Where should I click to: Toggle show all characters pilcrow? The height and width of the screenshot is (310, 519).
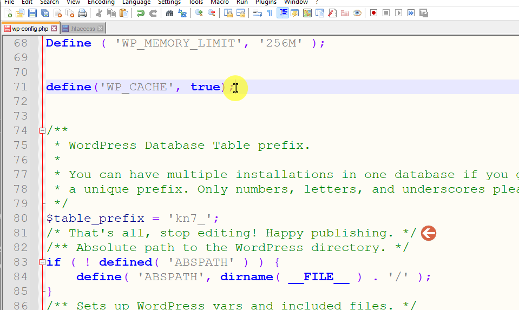click(270, 13)
